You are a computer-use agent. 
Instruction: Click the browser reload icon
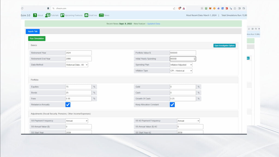pyautogui.click(x=22, y=8)
